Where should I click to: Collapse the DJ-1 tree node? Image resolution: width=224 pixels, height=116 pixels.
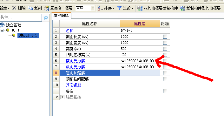[x=2, y=30]
